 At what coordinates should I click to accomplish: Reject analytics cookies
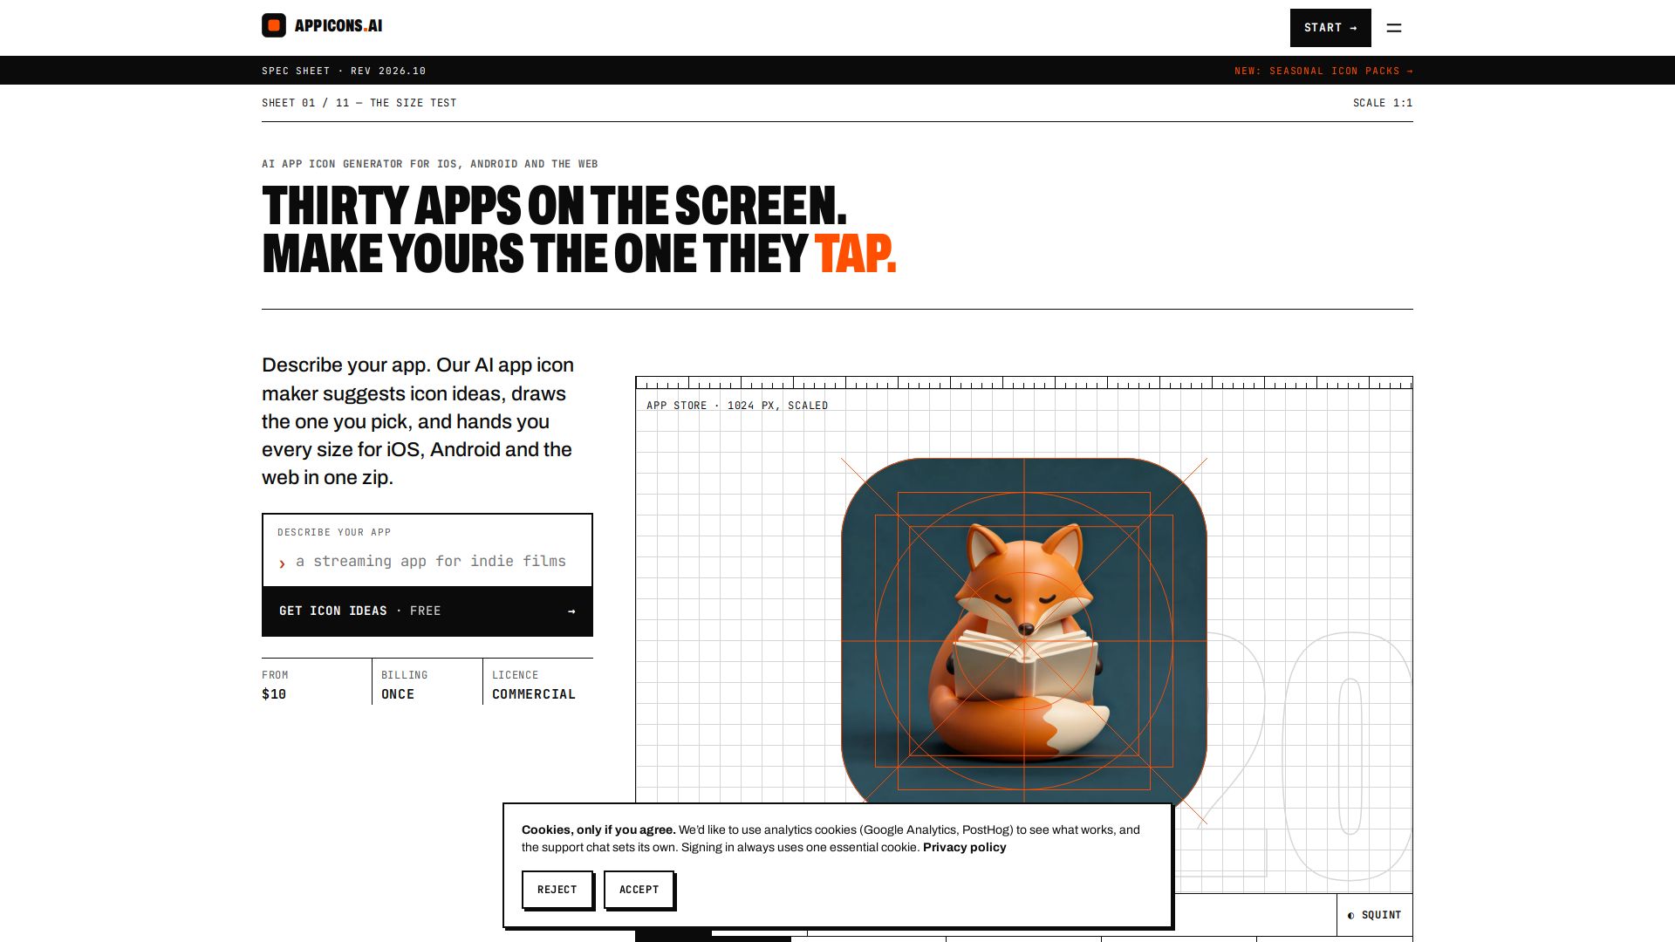pos(557,890)
